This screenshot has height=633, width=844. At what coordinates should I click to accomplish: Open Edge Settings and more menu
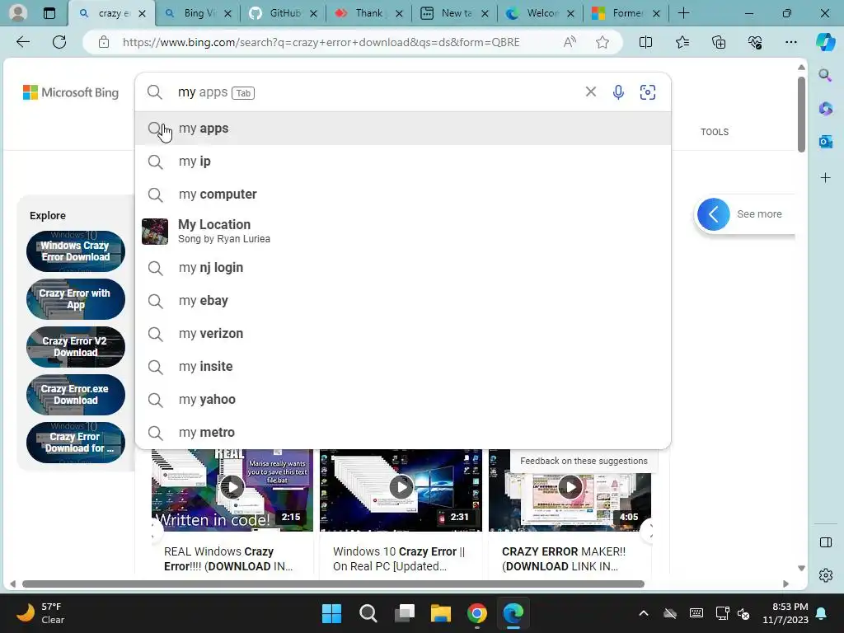[790, 42]
